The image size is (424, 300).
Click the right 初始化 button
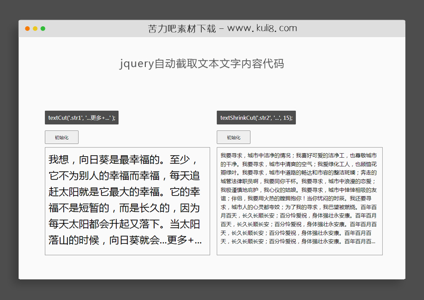[x=233, y=137]
